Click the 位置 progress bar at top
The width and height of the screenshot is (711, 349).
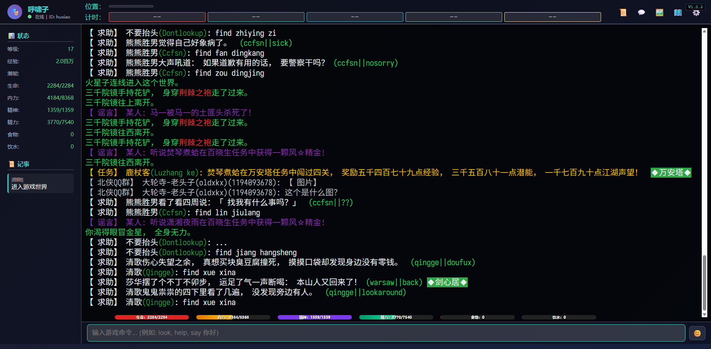[x=131, y=6]
